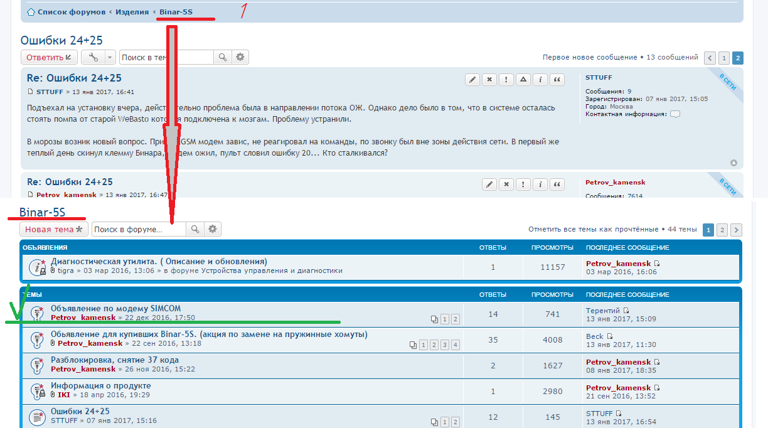Screen dimensions: 768x428
Task: Edit STTUFF's post with the pencil icon
Action: click(472, 80)
